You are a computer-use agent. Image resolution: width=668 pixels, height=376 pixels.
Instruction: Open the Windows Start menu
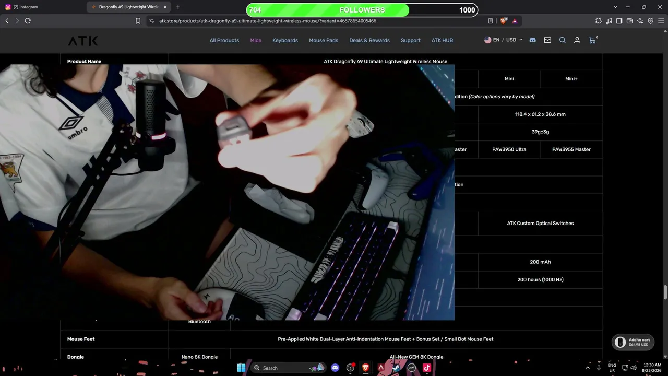pyautogui.click(x=241, y=368)
